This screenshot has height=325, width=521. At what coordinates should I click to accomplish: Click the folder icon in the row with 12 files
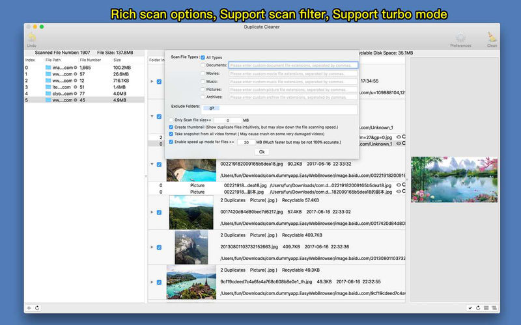click(x=48, y=81)
